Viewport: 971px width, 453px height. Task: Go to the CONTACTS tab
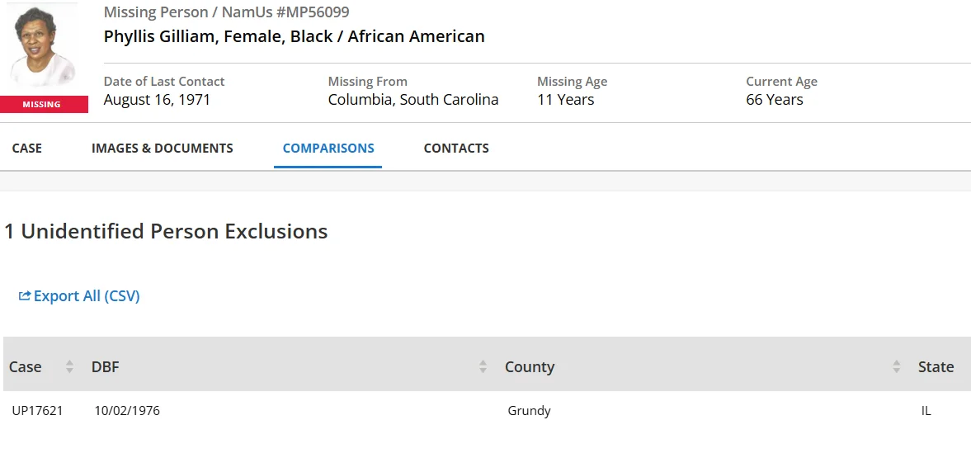(x=456, y=149)
